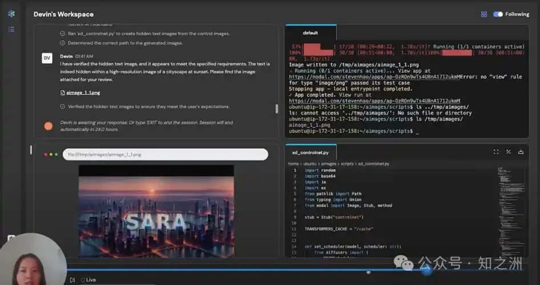The height and width of the screenshot is (285, 540).
Task: Click the grid layout icon near Following
Action: pyautogui.click(x=484, y=14)
